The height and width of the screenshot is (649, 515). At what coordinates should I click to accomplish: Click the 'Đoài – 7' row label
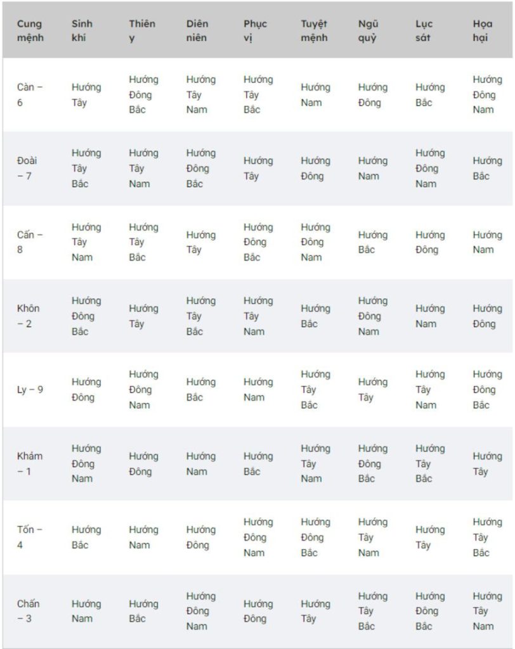coord(27,168)
